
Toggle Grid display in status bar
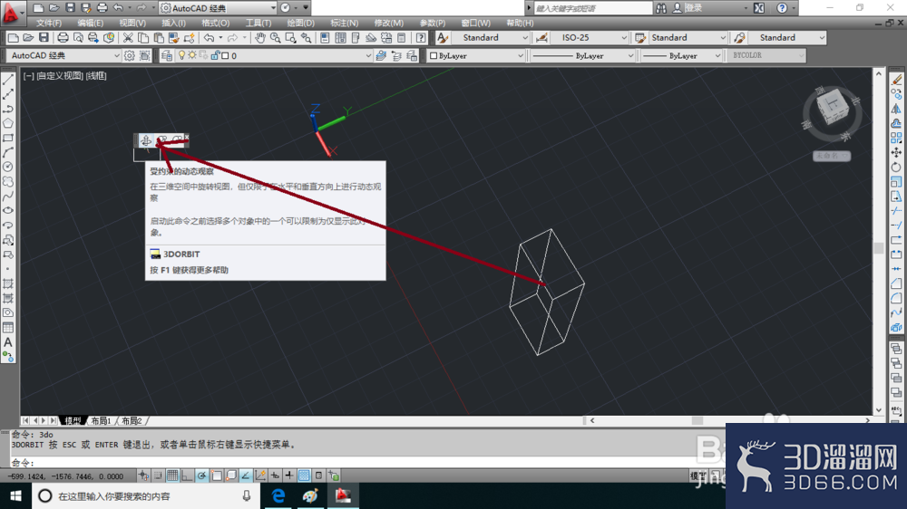pos(172,476)
